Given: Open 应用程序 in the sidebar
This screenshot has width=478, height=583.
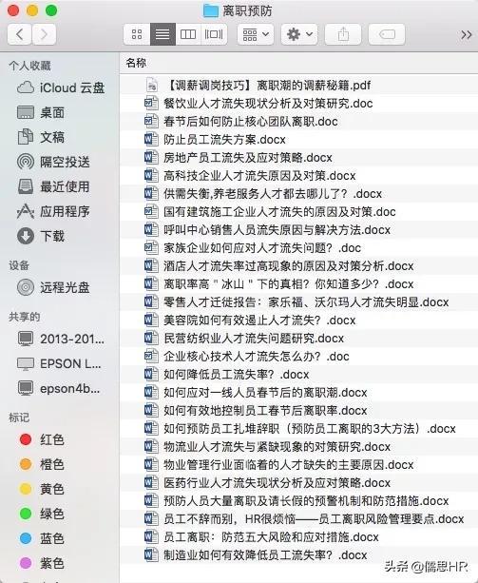Looking at the screenshot, I should pyautogui.click(x=53, y=211).
